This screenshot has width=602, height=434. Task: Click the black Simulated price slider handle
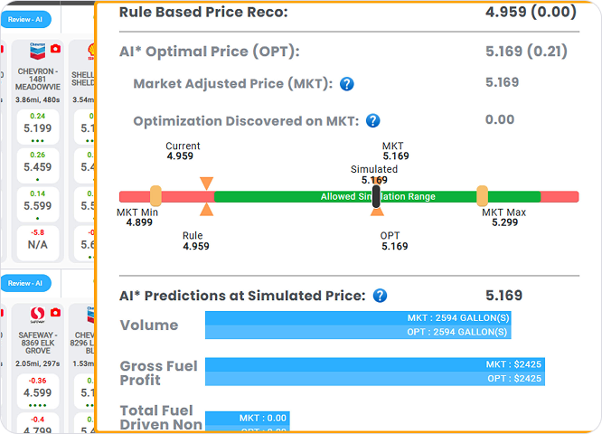pyautogui.click(x=376, y=195)
